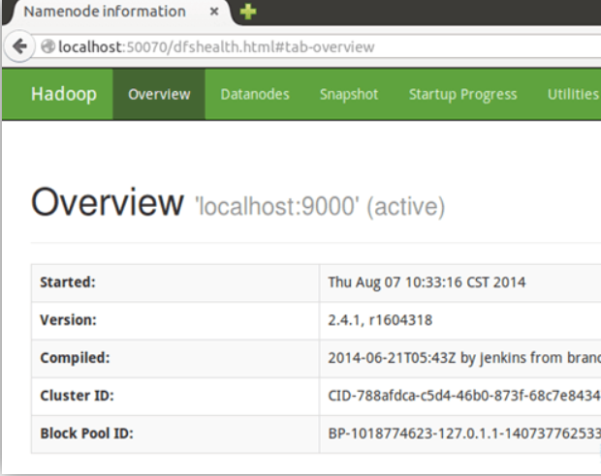Click the globe site-identity icon
The image size is (601, 476).
[48, 46]
